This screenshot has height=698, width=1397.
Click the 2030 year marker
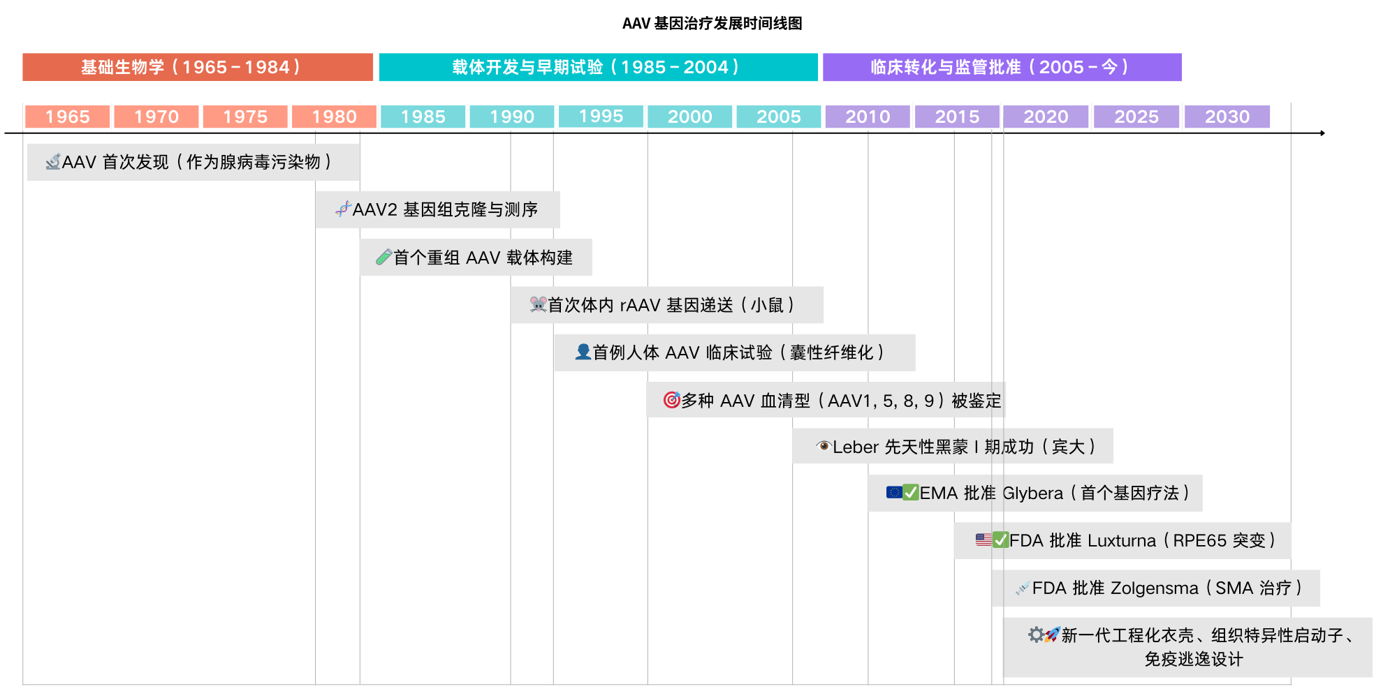coord(1227,117)
